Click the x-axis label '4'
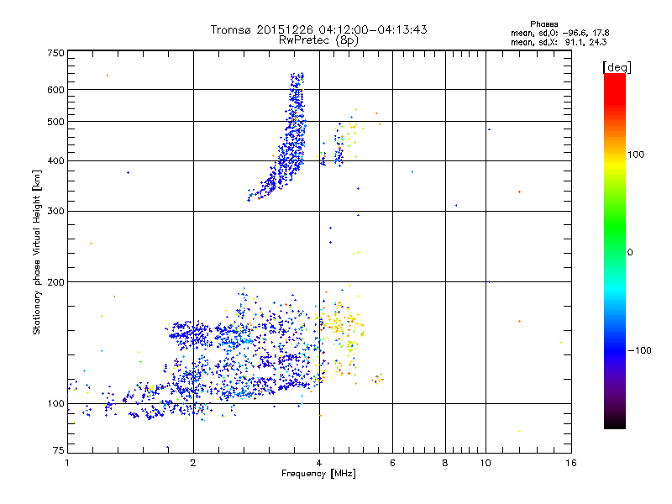672x504 pixels. click(319, 463)
